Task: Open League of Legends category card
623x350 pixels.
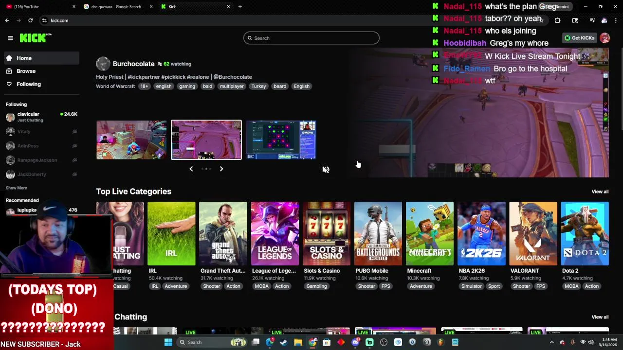Action: pos(275,234)
